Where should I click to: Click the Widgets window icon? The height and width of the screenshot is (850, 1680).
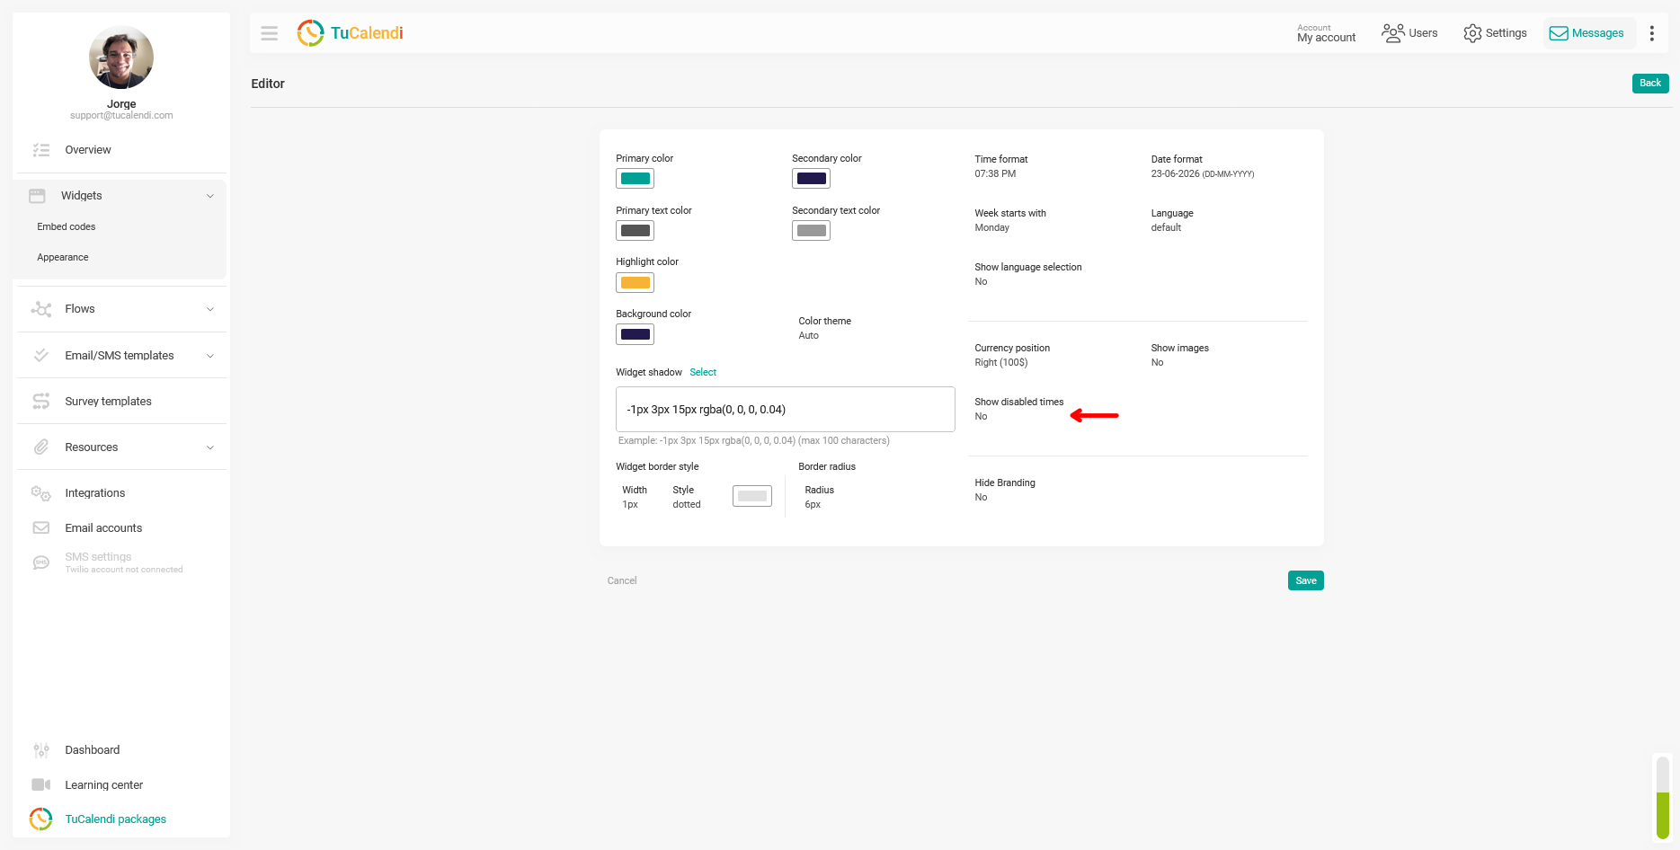(x=38, y=196)
